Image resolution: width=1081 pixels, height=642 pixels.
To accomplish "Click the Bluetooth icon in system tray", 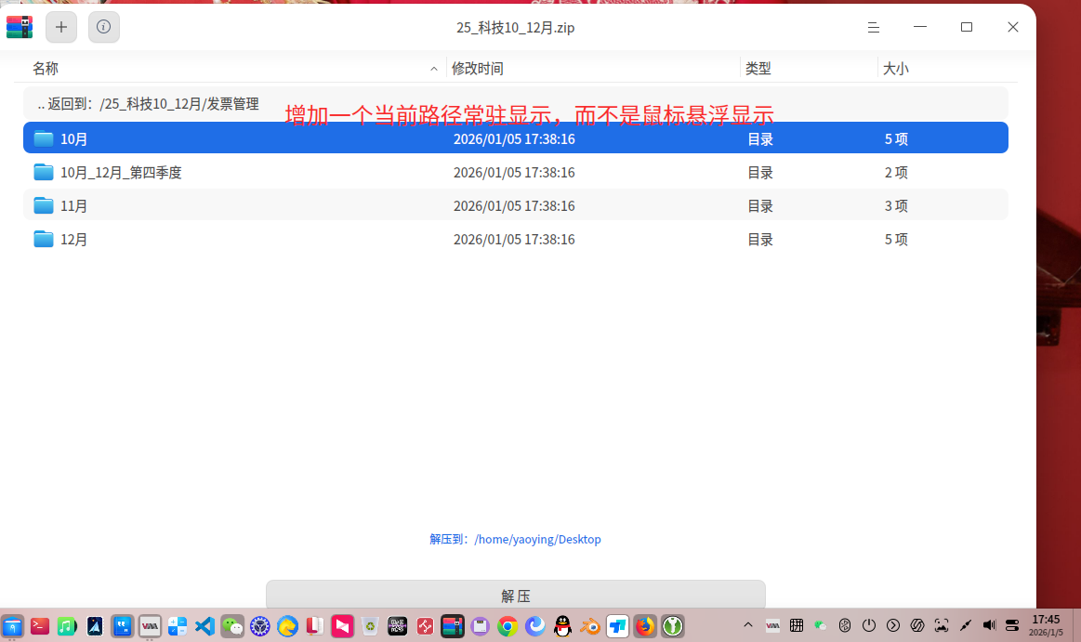I will 845,625.
